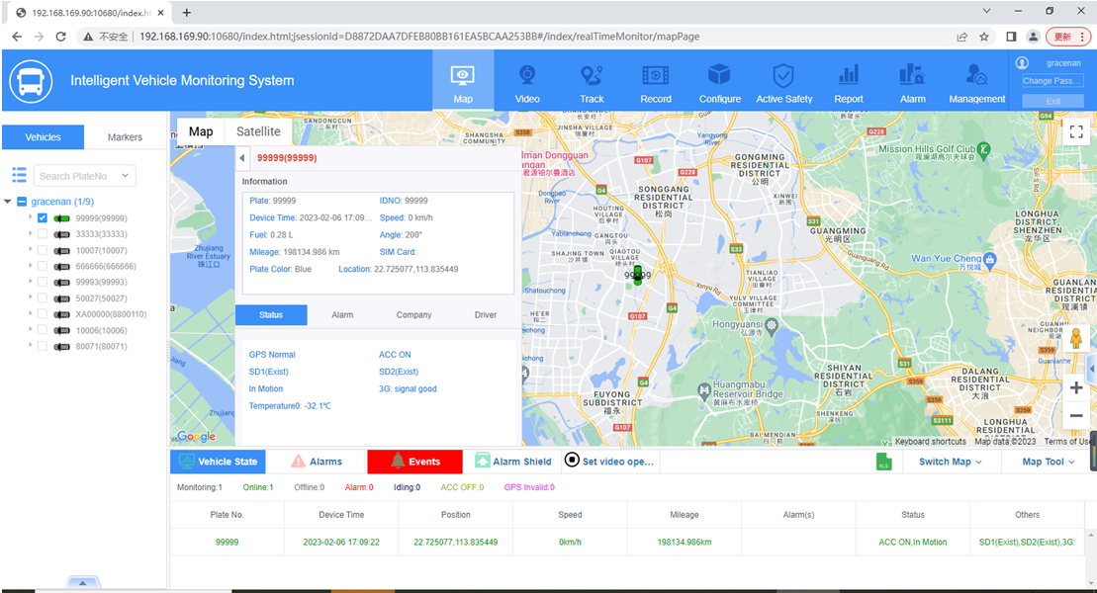Click the vehicle list view icon

pyautogui.click(x=19, y=175)
